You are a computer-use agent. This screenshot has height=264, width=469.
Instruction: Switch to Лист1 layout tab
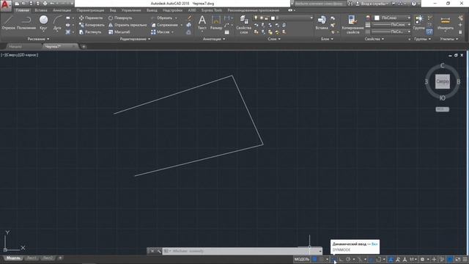32,258
